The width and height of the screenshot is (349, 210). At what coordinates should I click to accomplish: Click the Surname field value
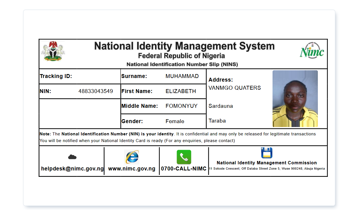point(182,76)
